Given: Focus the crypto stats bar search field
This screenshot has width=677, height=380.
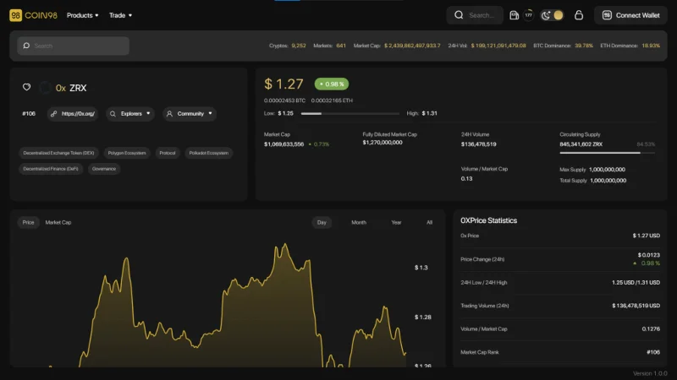Looking at the screenshot, I should pos(74,46).
